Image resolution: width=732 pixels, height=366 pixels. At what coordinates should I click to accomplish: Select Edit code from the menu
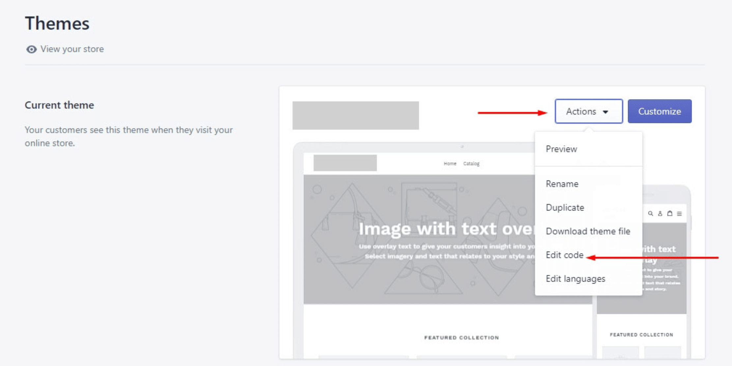pyautogui.click(x=564, y=255)
